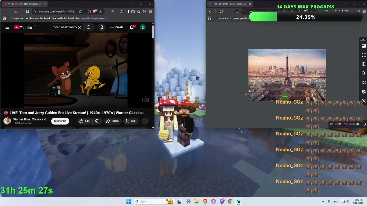The height and width of the screenshot is (206, 367).
Task: Bookmark the YouTube page
Action: click(x=28, y=11)
